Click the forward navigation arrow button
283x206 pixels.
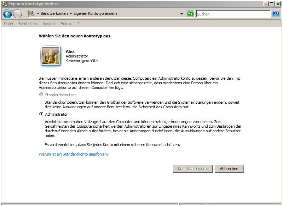[17, 14]
